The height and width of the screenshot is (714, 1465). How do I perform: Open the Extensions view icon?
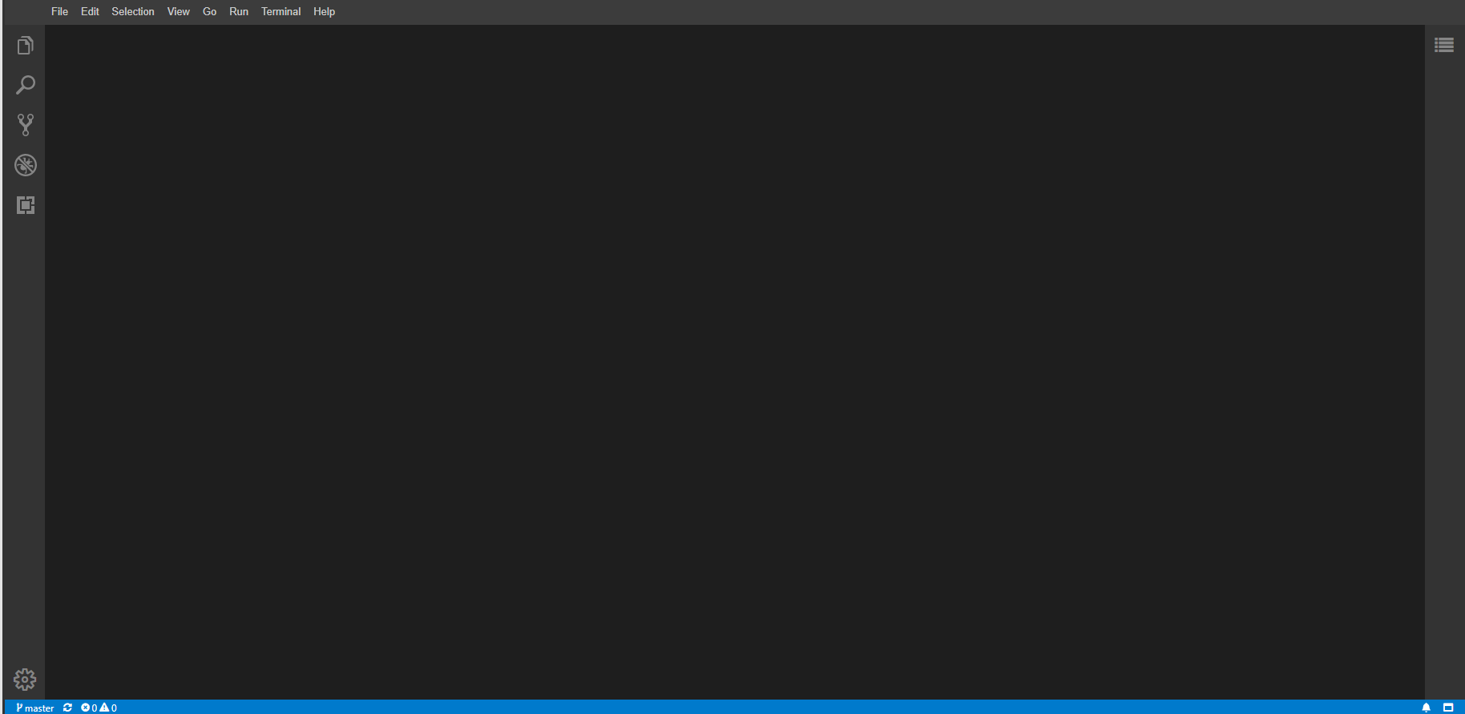point(25,205)
